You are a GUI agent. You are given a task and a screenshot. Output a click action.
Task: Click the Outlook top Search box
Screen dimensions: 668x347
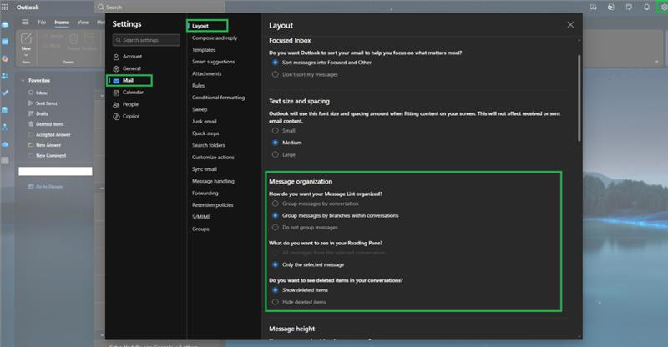coord(159,8)
